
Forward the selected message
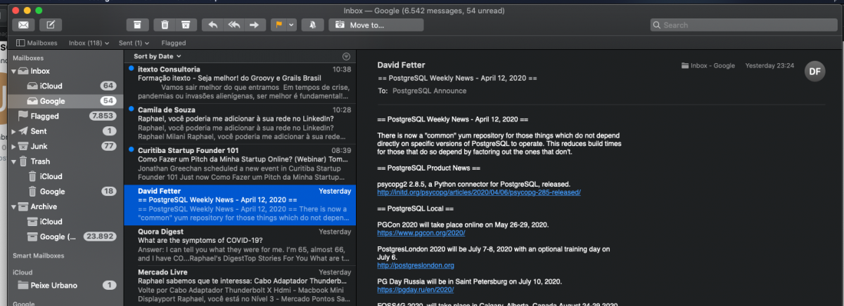[x=255, y=25]
